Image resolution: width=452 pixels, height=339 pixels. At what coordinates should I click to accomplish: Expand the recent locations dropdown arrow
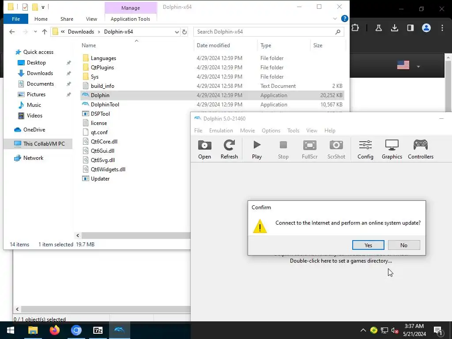(35, 32)
